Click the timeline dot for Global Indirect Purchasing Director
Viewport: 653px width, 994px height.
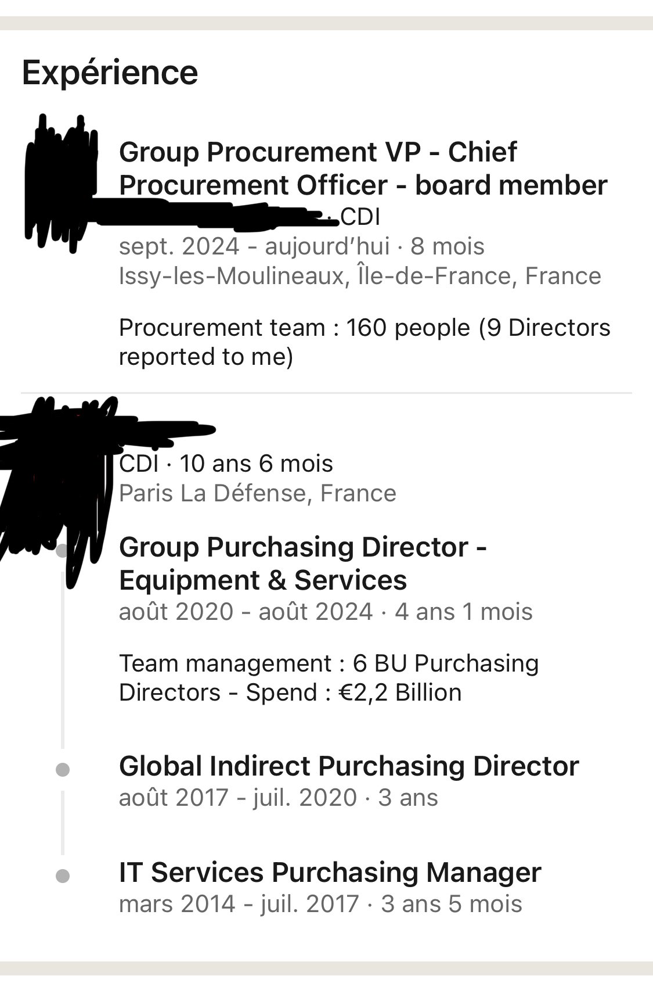[63, 770]
